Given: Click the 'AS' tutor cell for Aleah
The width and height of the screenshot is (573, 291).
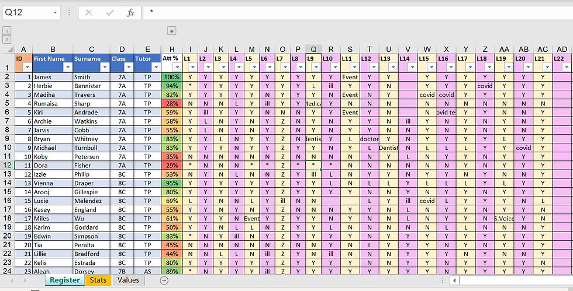Looking at the screenshot, I should click(147, 271).
